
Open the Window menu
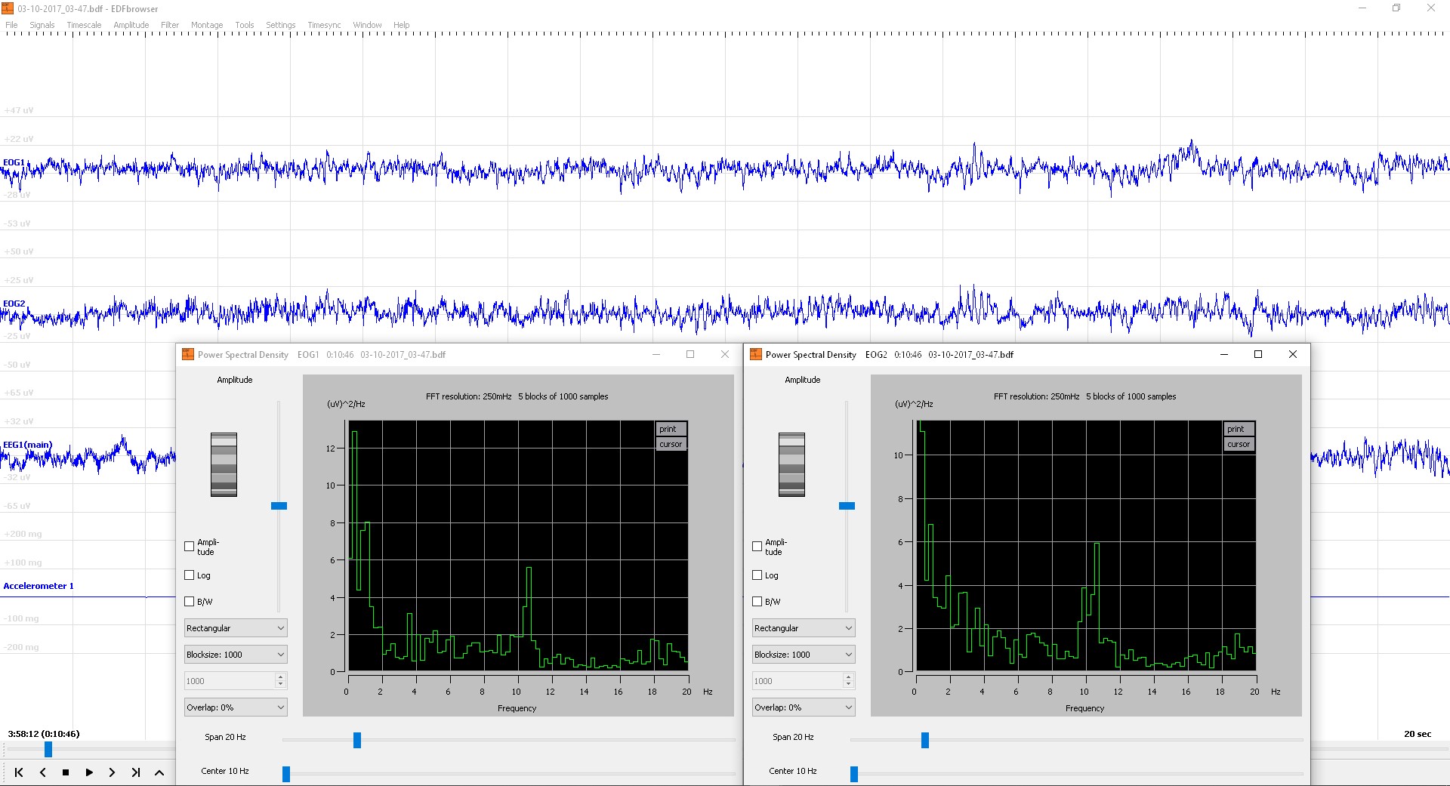click(x=368, y=25)
